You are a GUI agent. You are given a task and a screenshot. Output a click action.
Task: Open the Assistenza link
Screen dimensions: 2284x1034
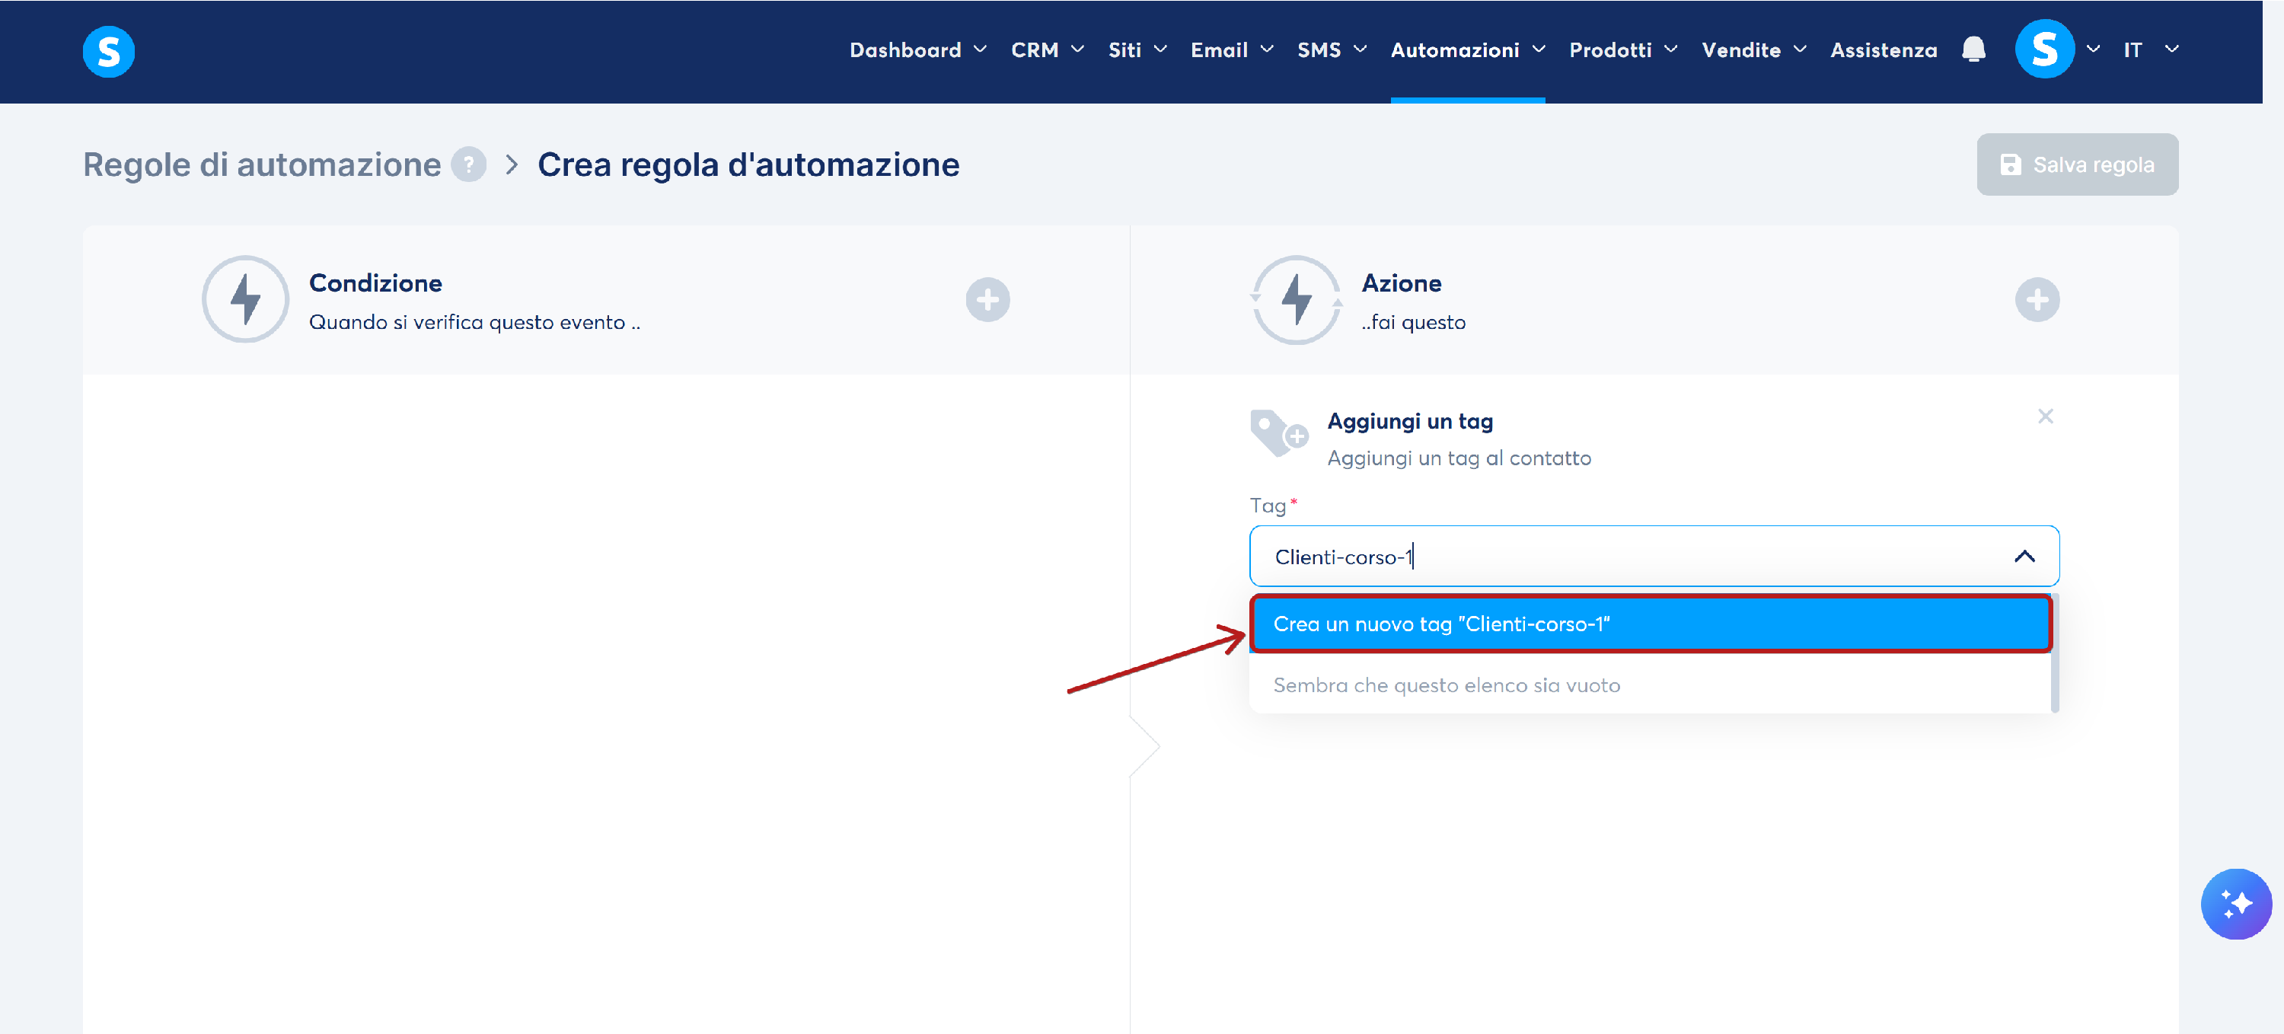(x=1884, y=50)
